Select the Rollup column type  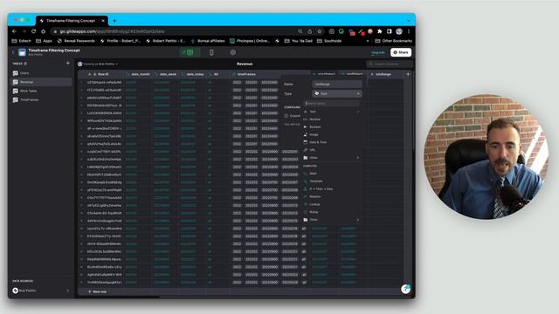(x=332, y=212)
